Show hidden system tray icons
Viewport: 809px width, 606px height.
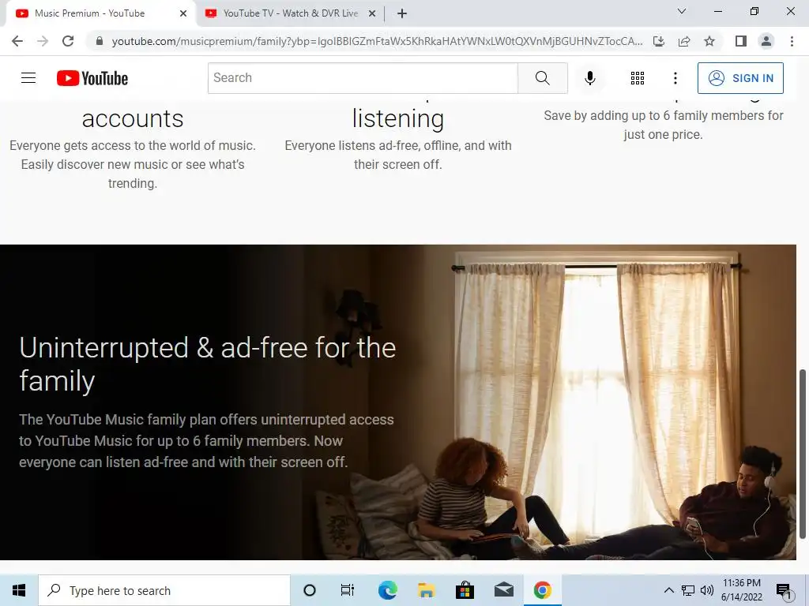point(668,590)
